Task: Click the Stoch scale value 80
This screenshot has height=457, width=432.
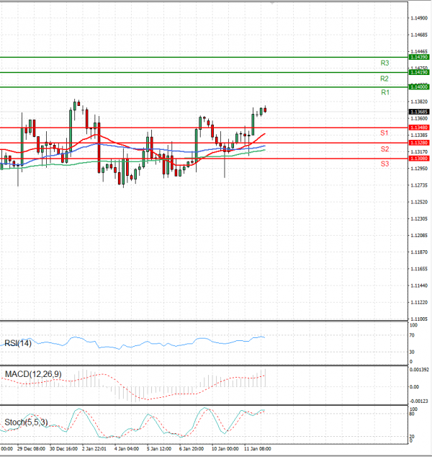Action: (412, 414)
